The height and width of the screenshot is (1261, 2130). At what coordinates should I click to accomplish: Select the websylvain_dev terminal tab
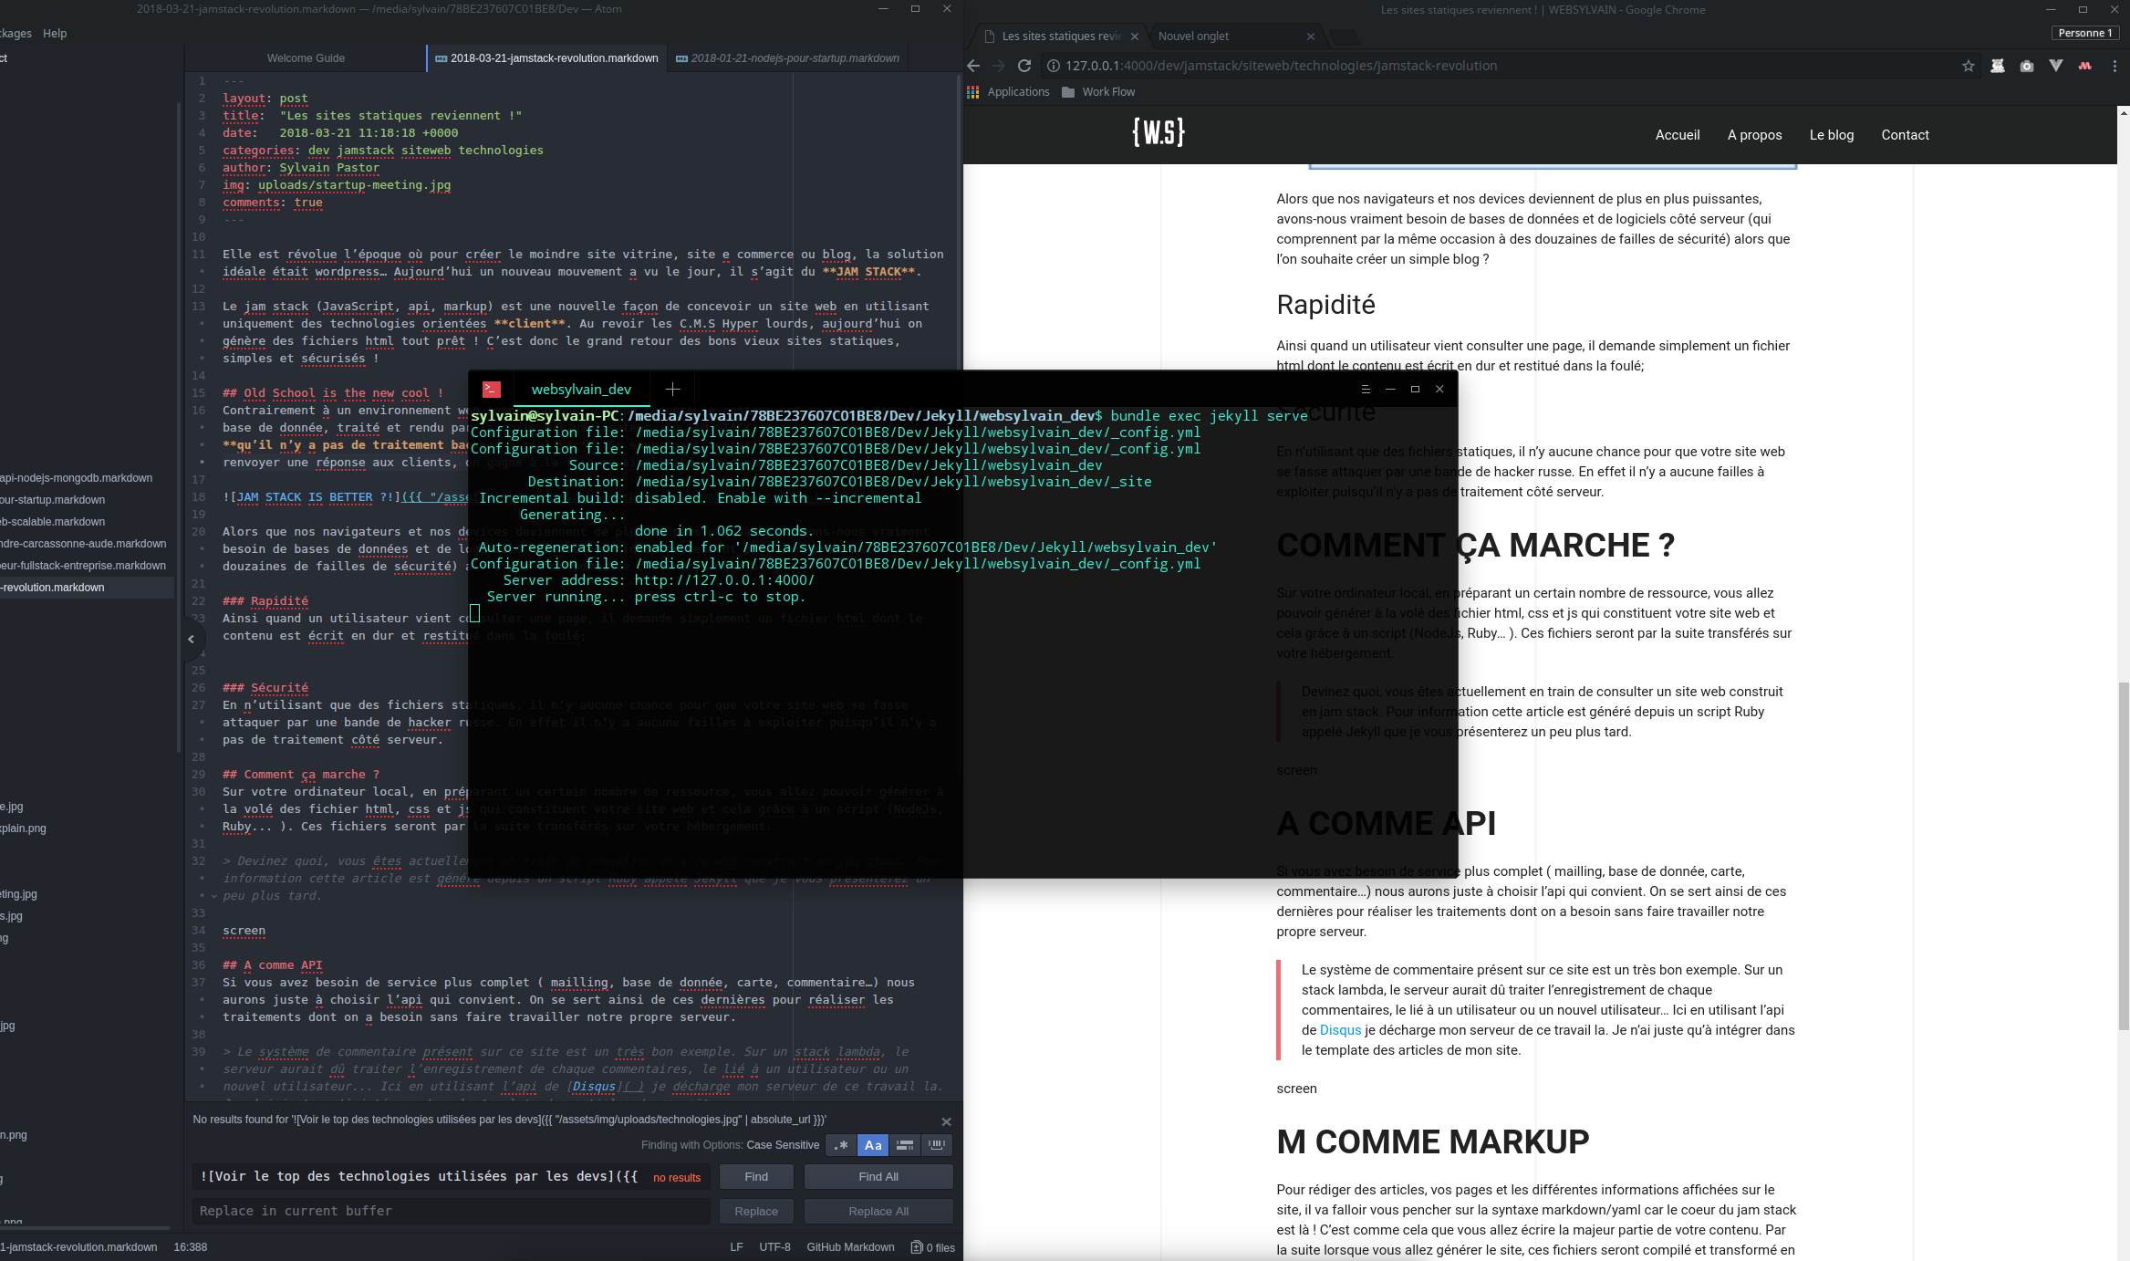point(581,389)
